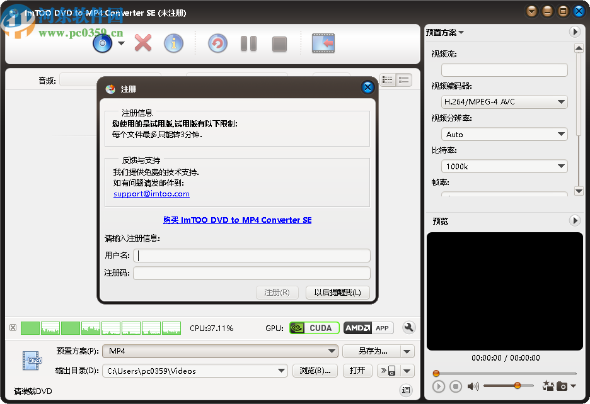Pause the conversion task

point(248,43)
